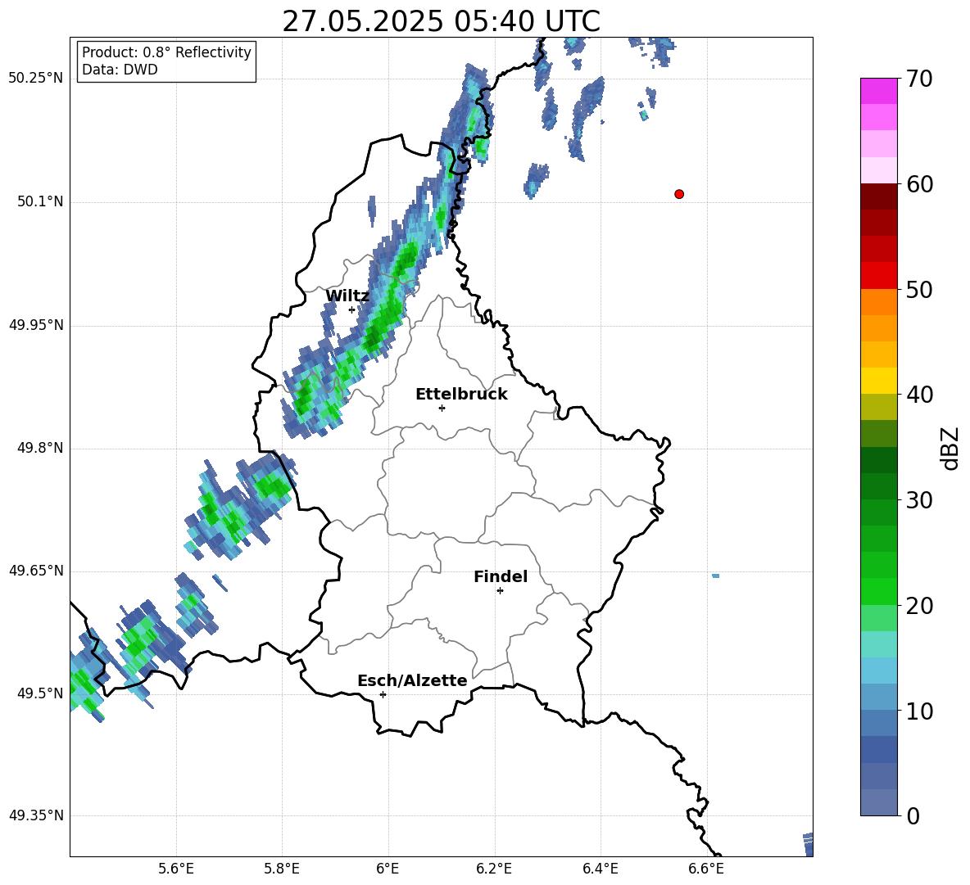Click the 49.8°N latitude label
Image resolution: width=970 pixels, height=885 pixels.
coord(40,448)
